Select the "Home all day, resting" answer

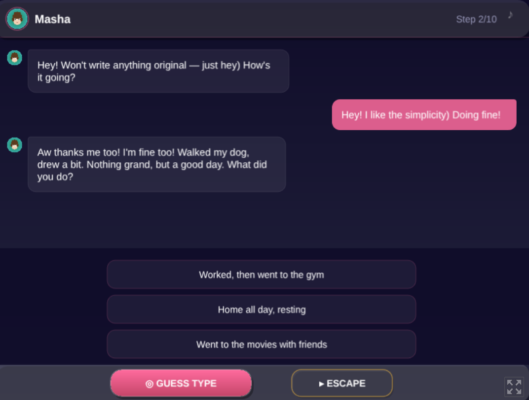[261, 310]
